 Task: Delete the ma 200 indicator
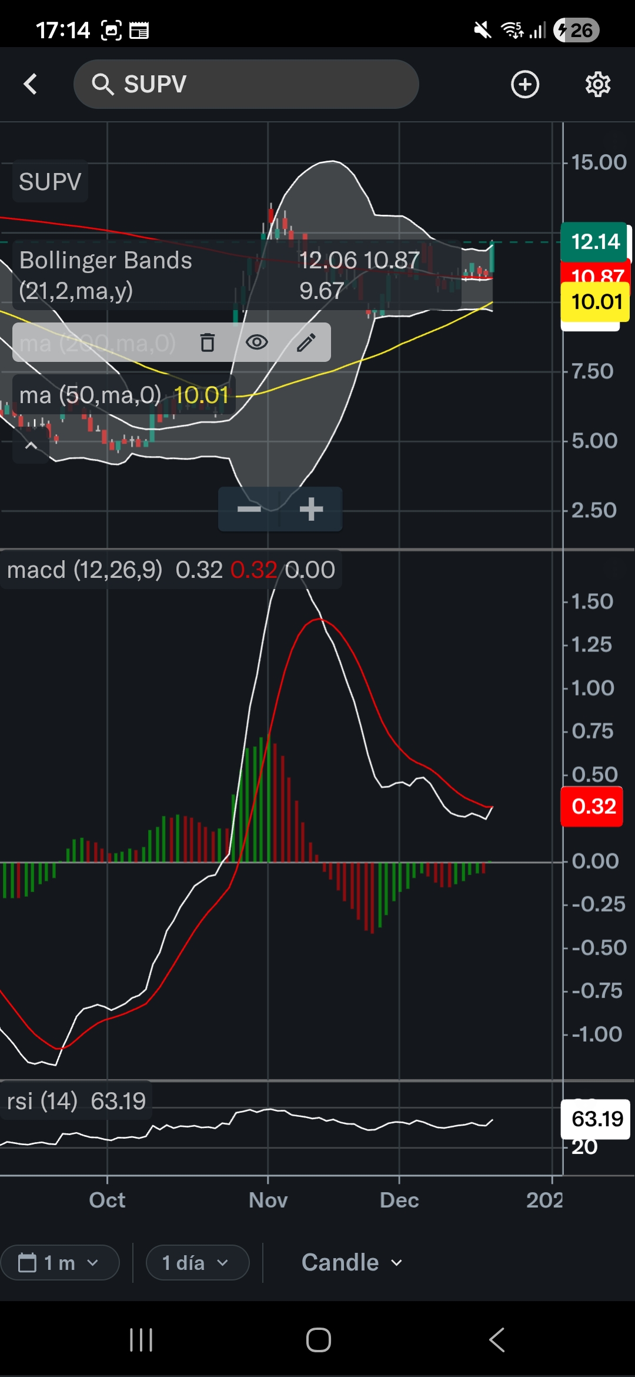tap(207, 342)
